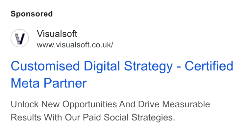
Task: Click the Paid Social Strategies phrase
Action: pyautogui.click(x=129, y=118)
